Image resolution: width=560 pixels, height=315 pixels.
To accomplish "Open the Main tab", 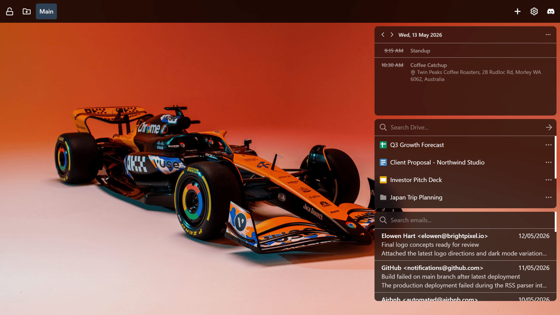I will (46, 11).
